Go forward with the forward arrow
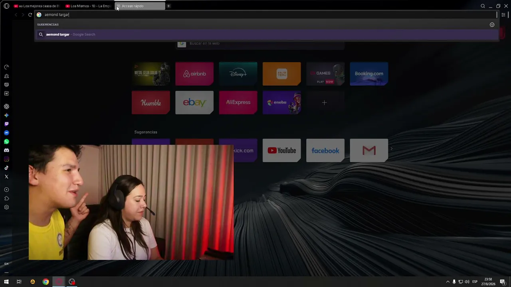Image resolution: width=511 pixels, height=287 pixels. click(x=23, y=15)
